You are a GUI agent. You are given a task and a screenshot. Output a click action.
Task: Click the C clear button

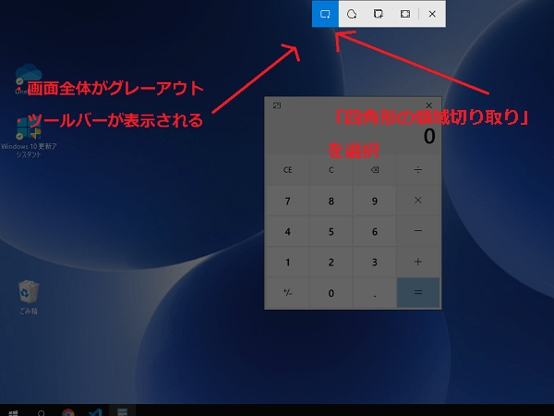(x=331, y=170)
